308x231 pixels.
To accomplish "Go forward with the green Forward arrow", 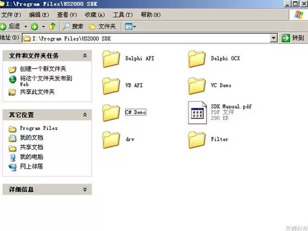I will (x=34, y=26).
